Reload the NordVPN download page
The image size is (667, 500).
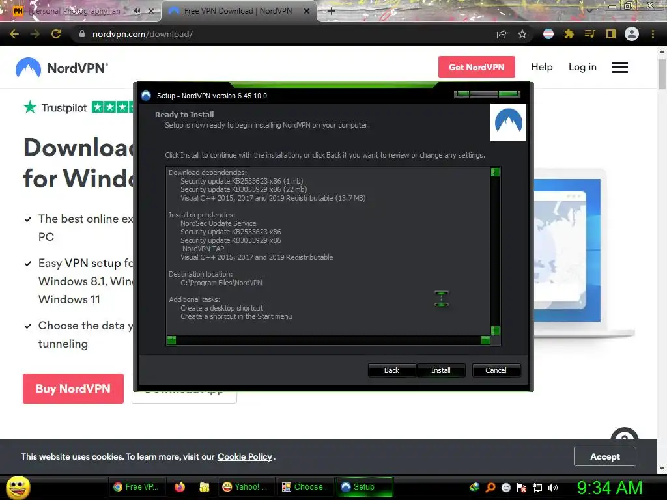click(56, 34)
